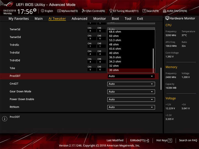Open the Cmd2T Auto dropdown

pos(131,84)
